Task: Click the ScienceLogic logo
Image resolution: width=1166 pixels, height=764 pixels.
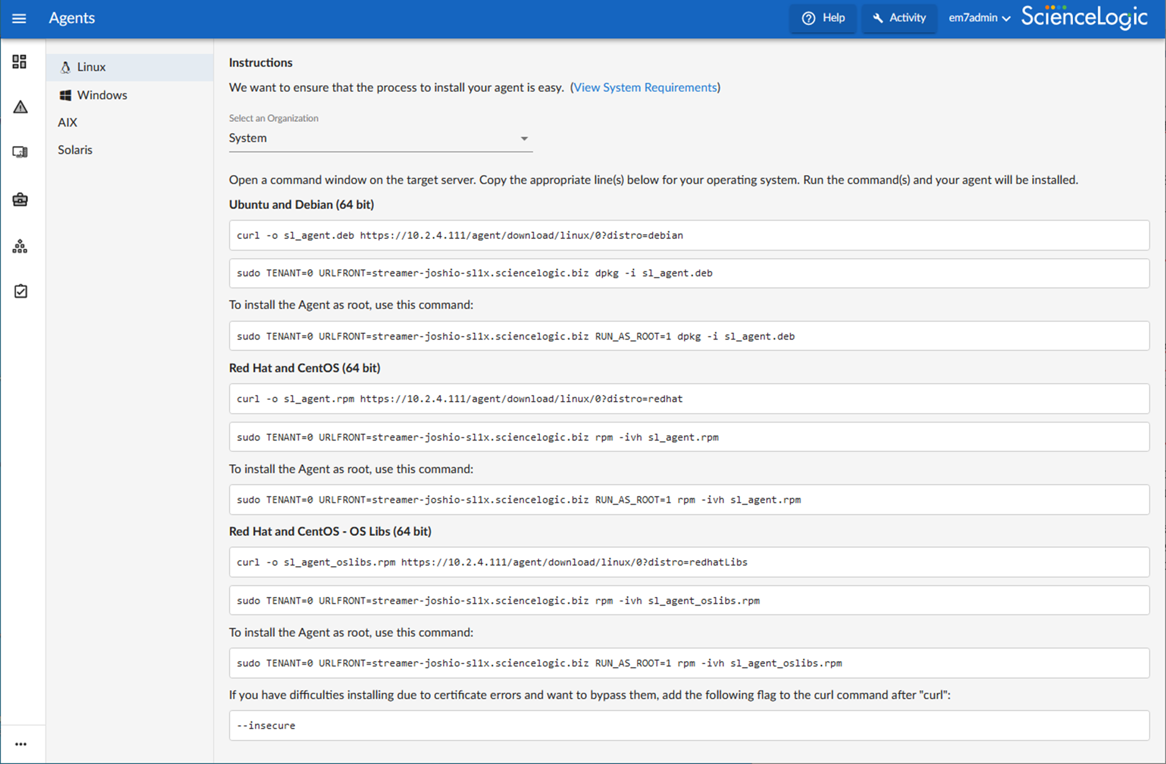Action: click(1084, 17)
